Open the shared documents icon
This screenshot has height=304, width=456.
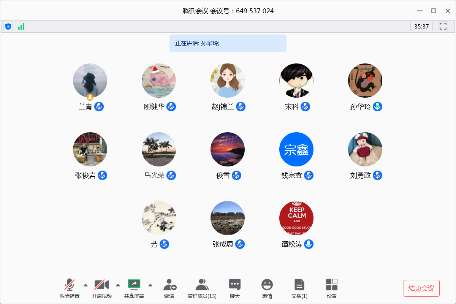(299, 285)
